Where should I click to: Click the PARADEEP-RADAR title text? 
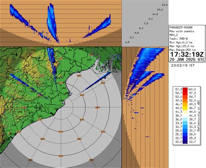coord(181,27)
